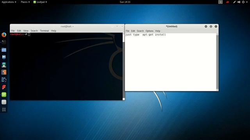Click the terminal title bar root@kali
250x140 pixels.
click(67, 26)
